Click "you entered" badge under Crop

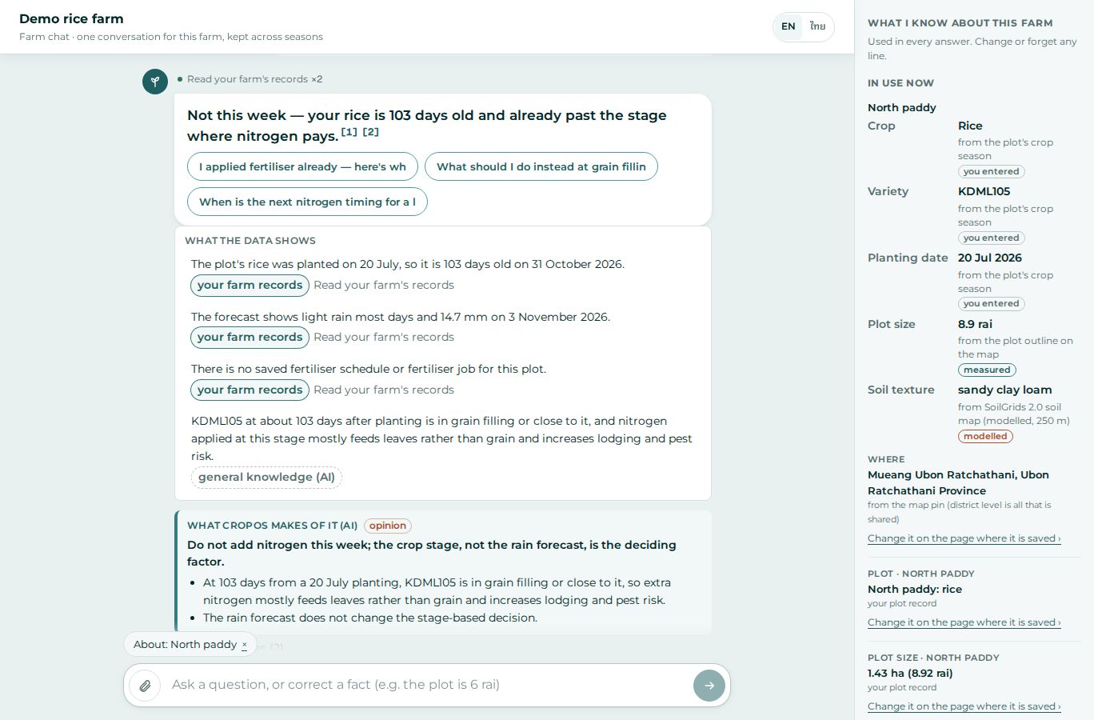click(992, 171)
